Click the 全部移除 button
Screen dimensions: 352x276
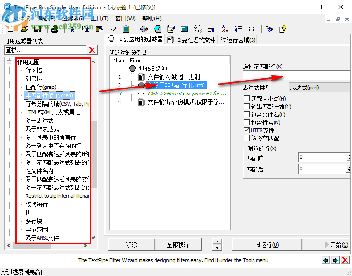pyautogui.click(x=178, y=245)
